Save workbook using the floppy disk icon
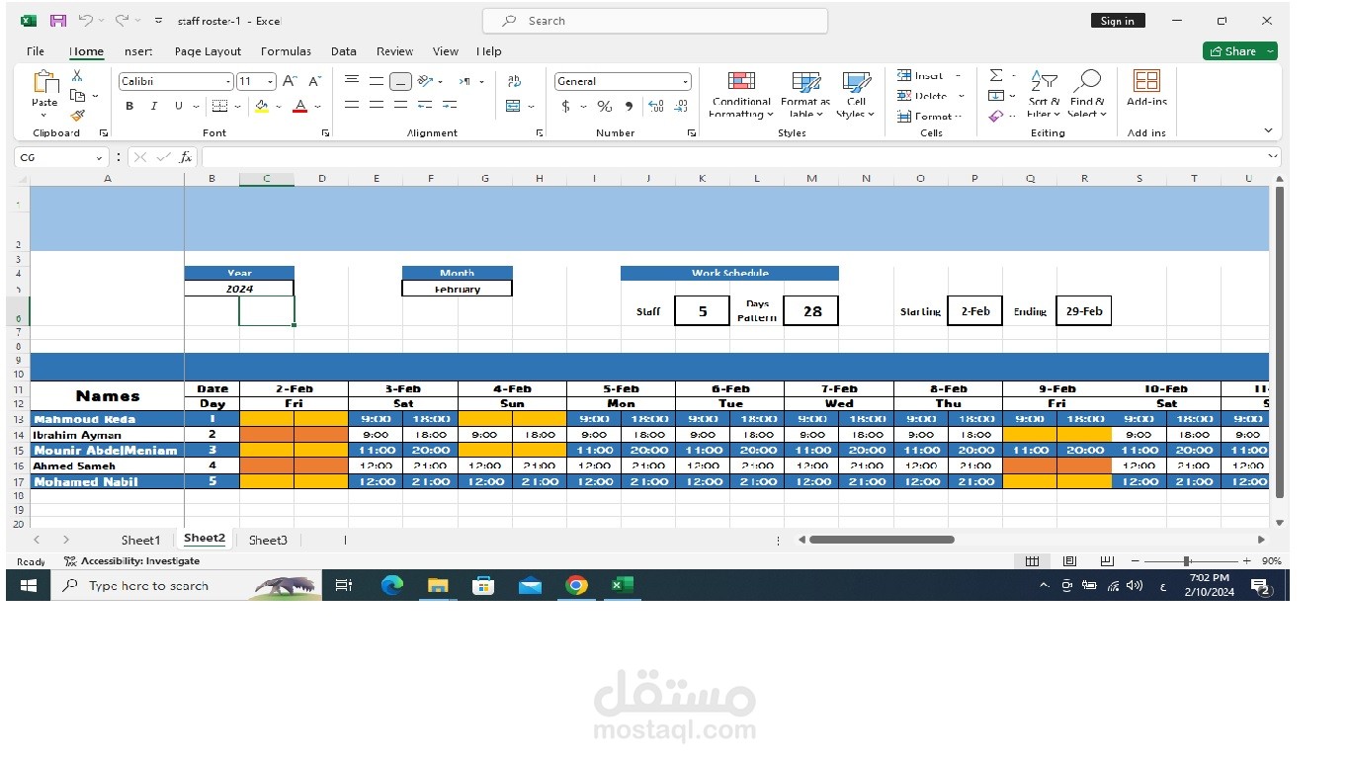Viewport: 1350px width, 759px height. (58, 21)
